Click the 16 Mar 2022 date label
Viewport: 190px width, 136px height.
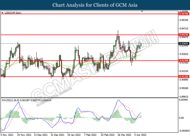point(124,135)
